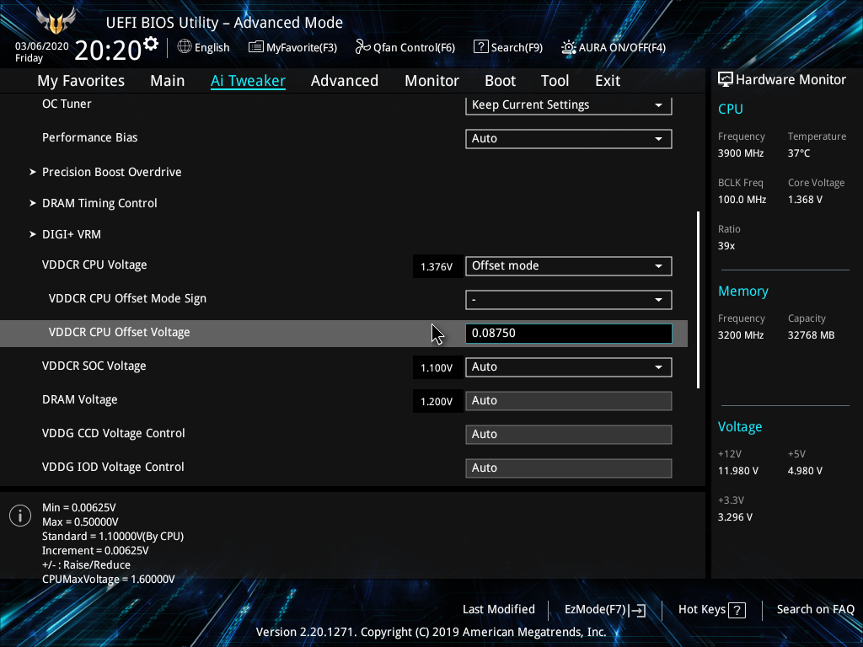The height and width of the screenshot is (647, 863).
Task: Click the memory capacity 32768 MB value
Action: click(812, 334)
